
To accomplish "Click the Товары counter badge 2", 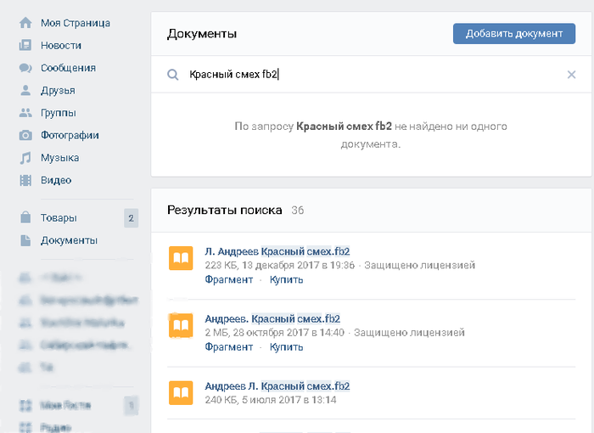I will pos(131,218).
